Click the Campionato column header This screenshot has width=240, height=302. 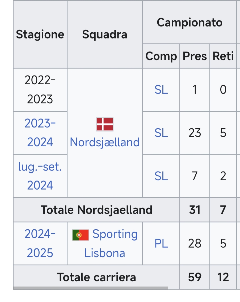190,22
